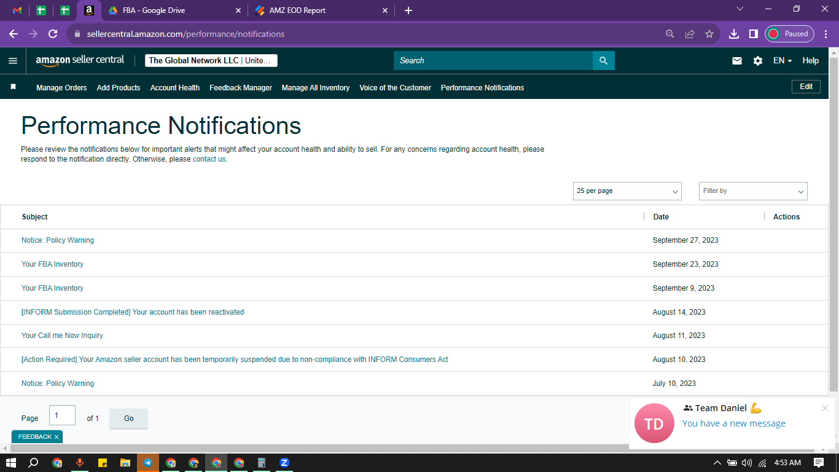
Task: Open a new browser tab with the plus button
Action: coord(408,10)
